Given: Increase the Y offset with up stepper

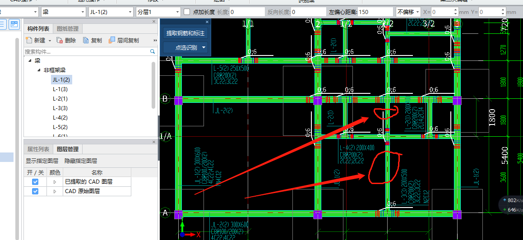Looking at the screenshot, I should click(503, 10).
